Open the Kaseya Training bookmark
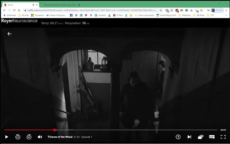This screenshot has width=230, height=144. 56,15
